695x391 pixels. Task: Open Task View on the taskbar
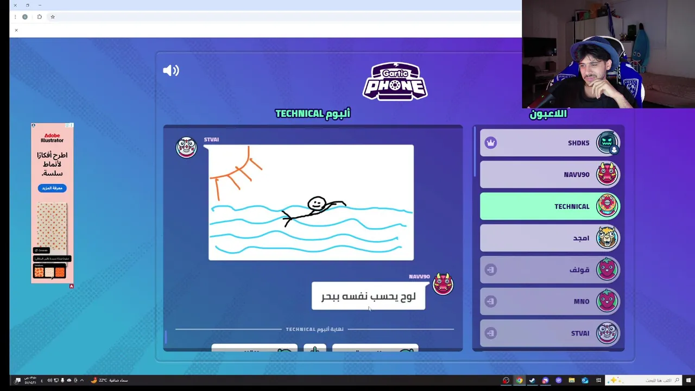click(x=598, y=380)
